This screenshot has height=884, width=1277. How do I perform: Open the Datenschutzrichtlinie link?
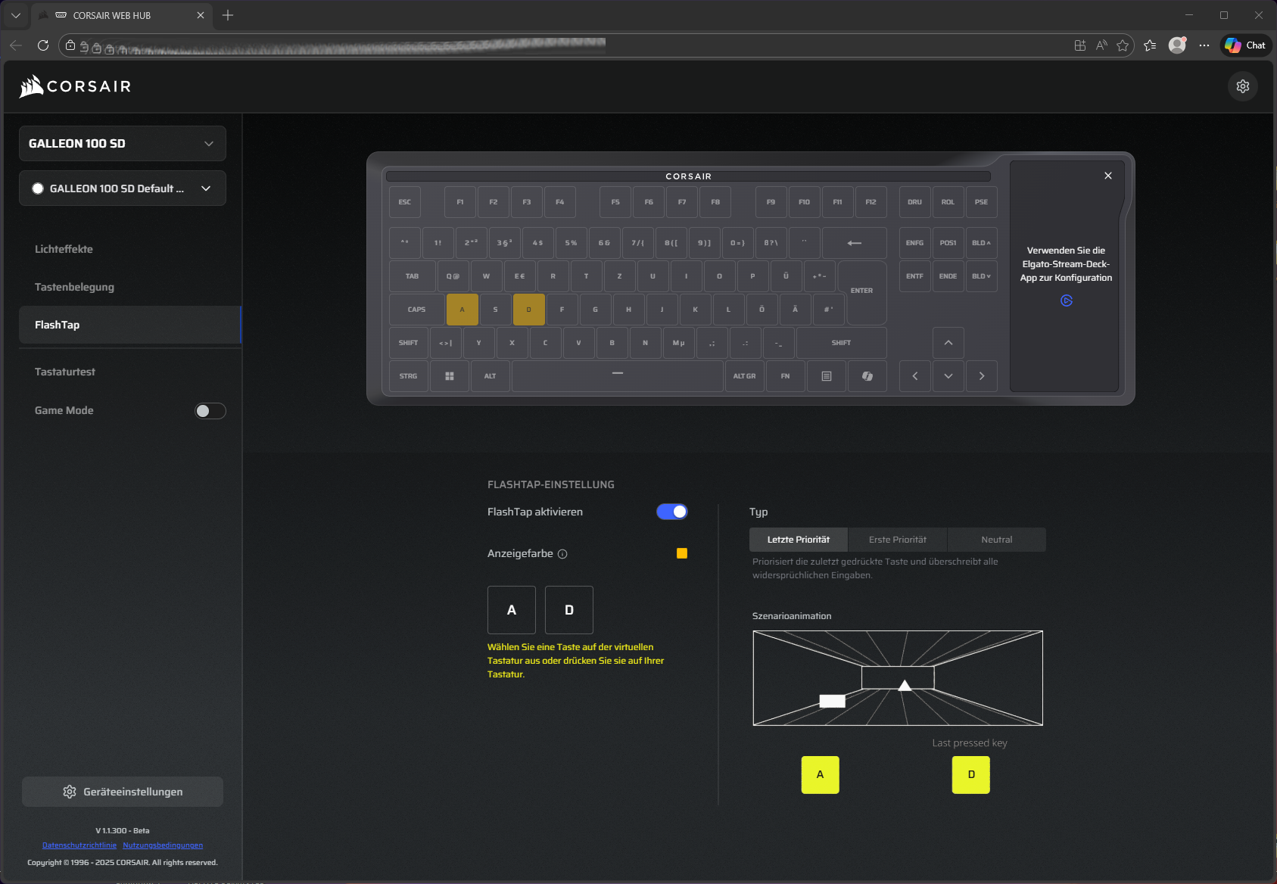click(x=79, y=845)
